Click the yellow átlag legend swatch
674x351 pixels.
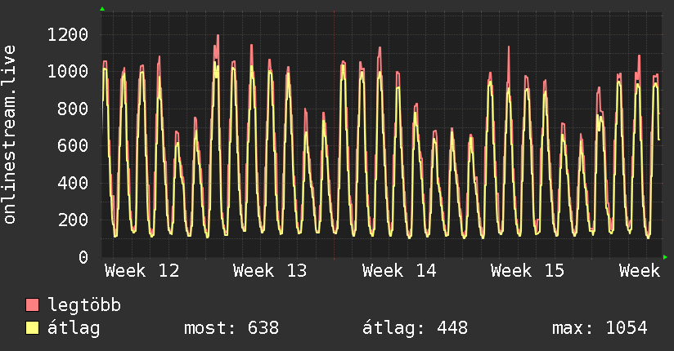pos(32,327)
